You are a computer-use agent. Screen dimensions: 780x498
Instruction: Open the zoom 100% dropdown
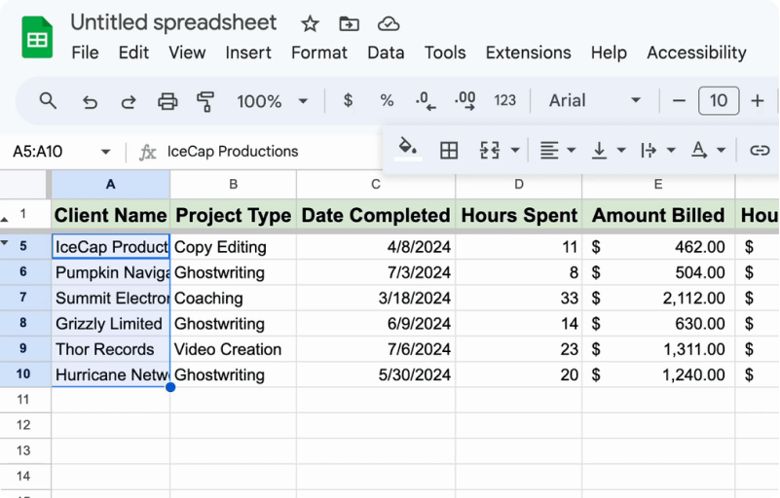[x=272, y=101]
